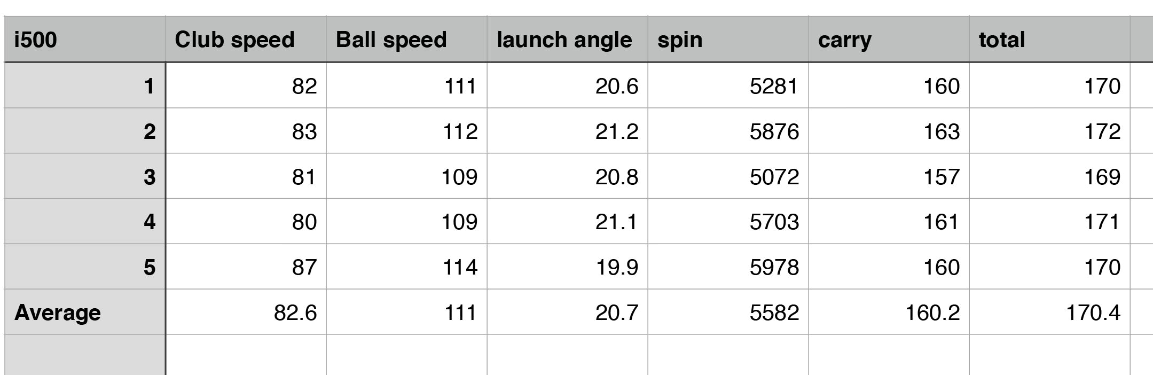Click total cell showing 172
Viewport: 1153px width, 375px height.
pyautogui.click(x=1049, y=131)
